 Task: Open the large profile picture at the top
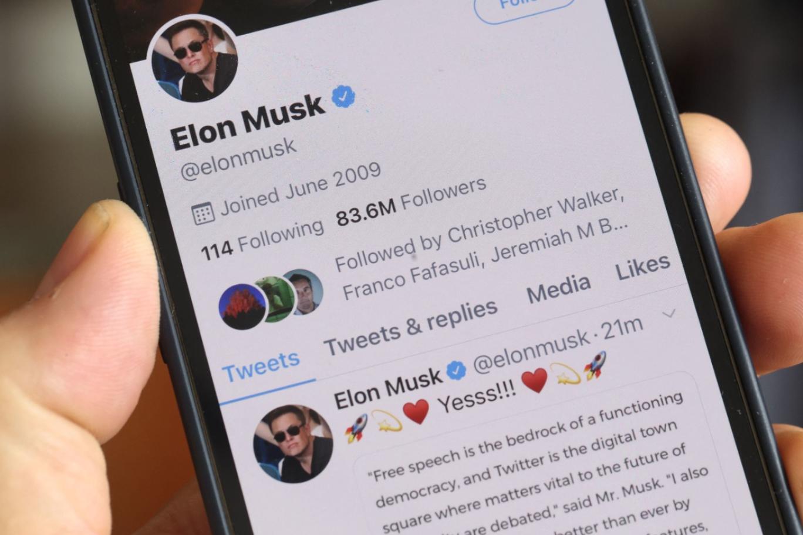(x=194, y=59)
